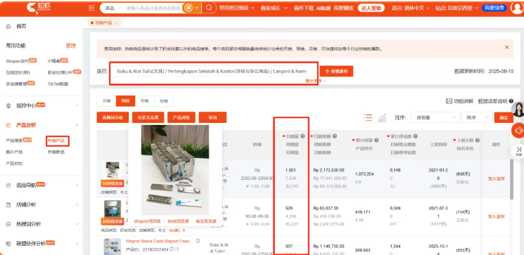
Task: Switch to chart view icon
Action: (382, 118)
